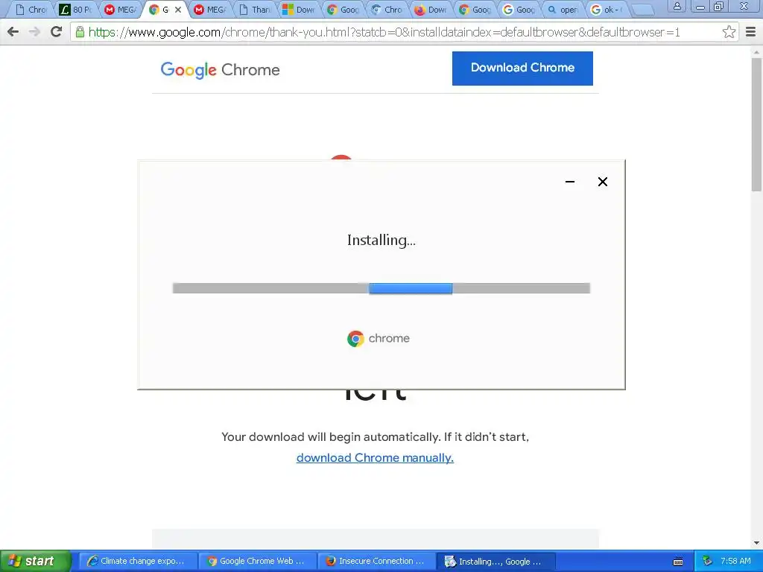
Task: Click the network tray icon beside clock
Action: [708, 561]
